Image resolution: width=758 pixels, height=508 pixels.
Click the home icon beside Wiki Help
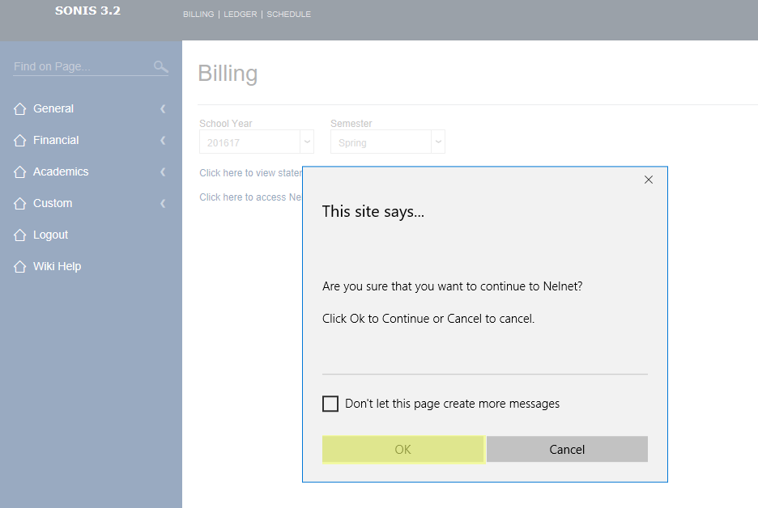pos(20,267)
